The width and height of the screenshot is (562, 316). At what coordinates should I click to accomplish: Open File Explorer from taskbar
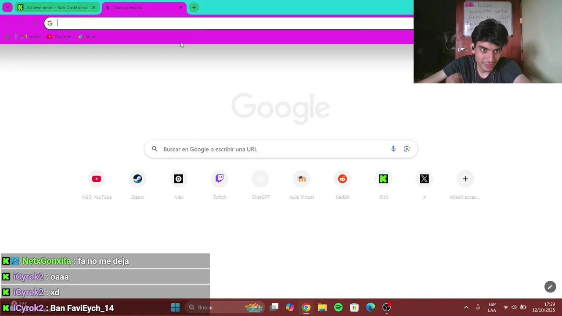coord(322,307)
